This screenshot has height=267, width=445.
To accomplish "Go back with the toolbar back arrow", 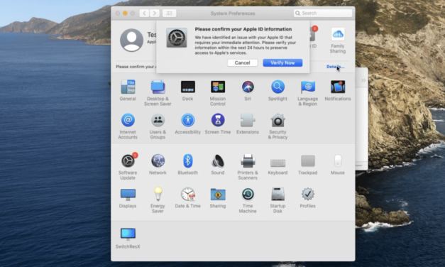I will click(144, 13).
